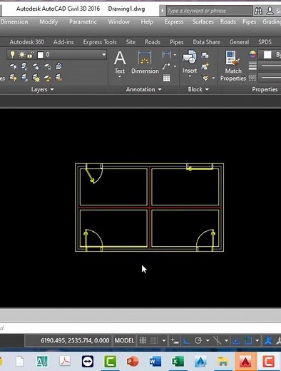Open the Express menu
281x371 pixels.
click(x=174, y=22)
